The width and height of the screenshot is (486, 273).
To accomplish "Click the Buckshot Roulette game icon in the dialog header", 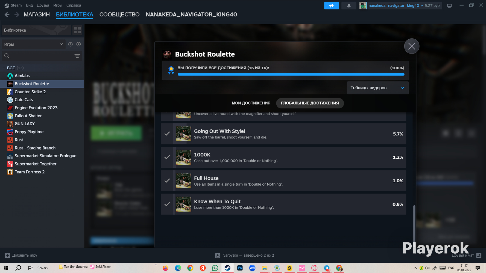I will click(167, 54).
